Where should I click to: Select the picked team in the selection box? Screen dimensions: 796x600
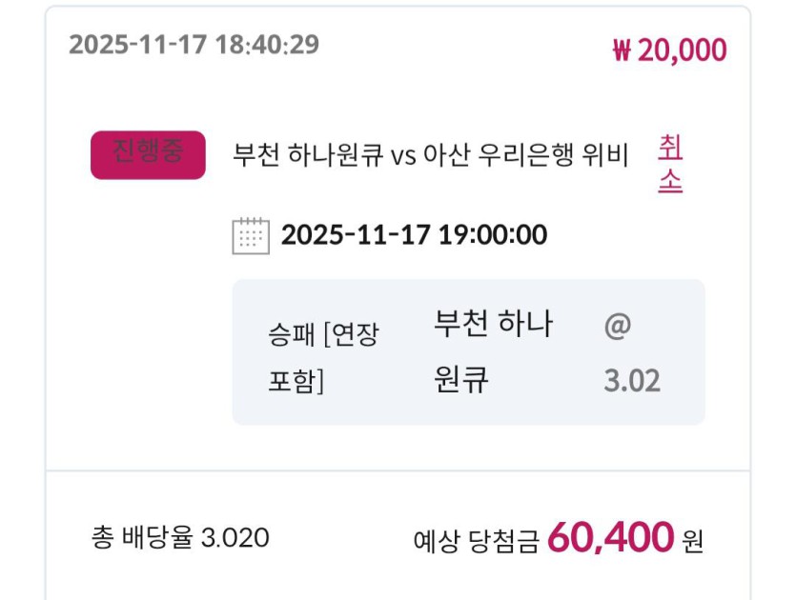tap(492, 351)
